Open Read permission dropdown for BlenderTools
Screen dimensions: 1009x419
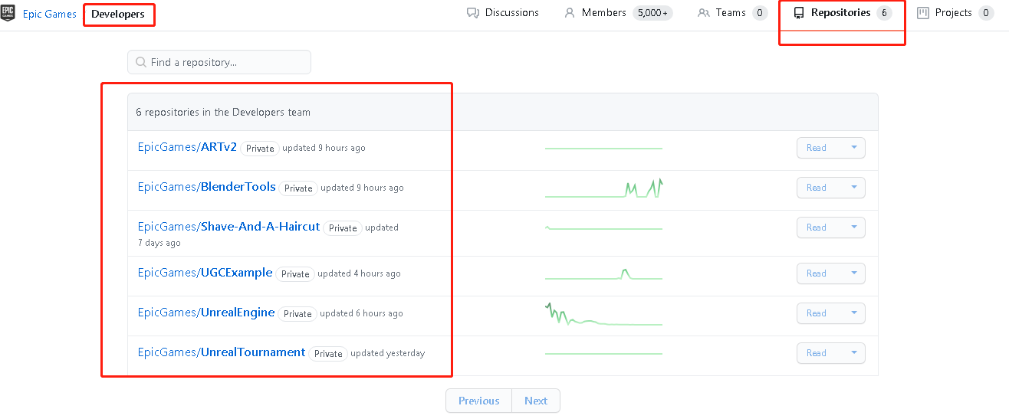831,188
